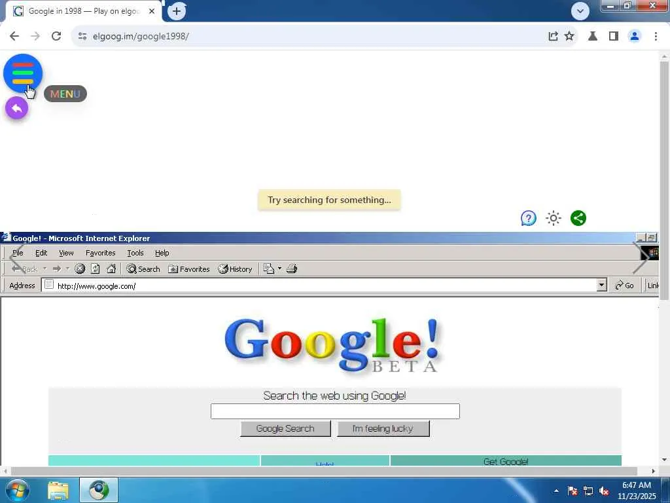Open Chrome three-dot menu

656,36
